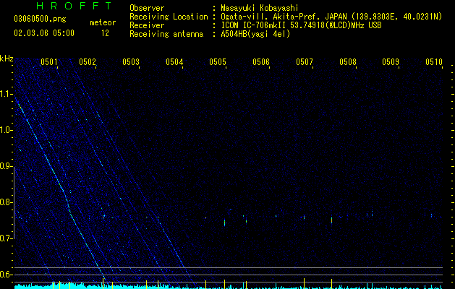Click the meteor count value 12

click(x=105, y=33)
